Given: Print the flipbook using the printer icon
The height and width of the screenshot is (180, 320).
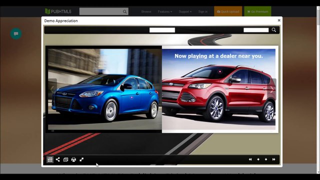Looking at the screenshot, I should click(x=73, y=159).
